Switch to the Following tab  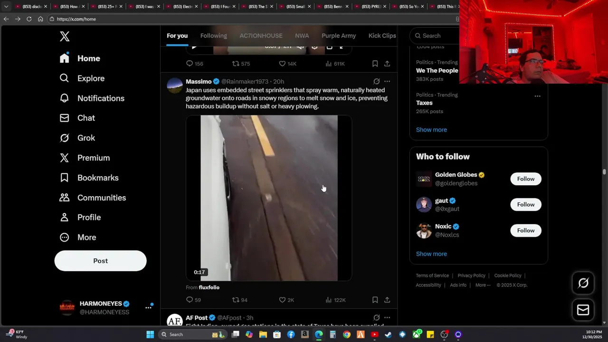coord(214,36)
